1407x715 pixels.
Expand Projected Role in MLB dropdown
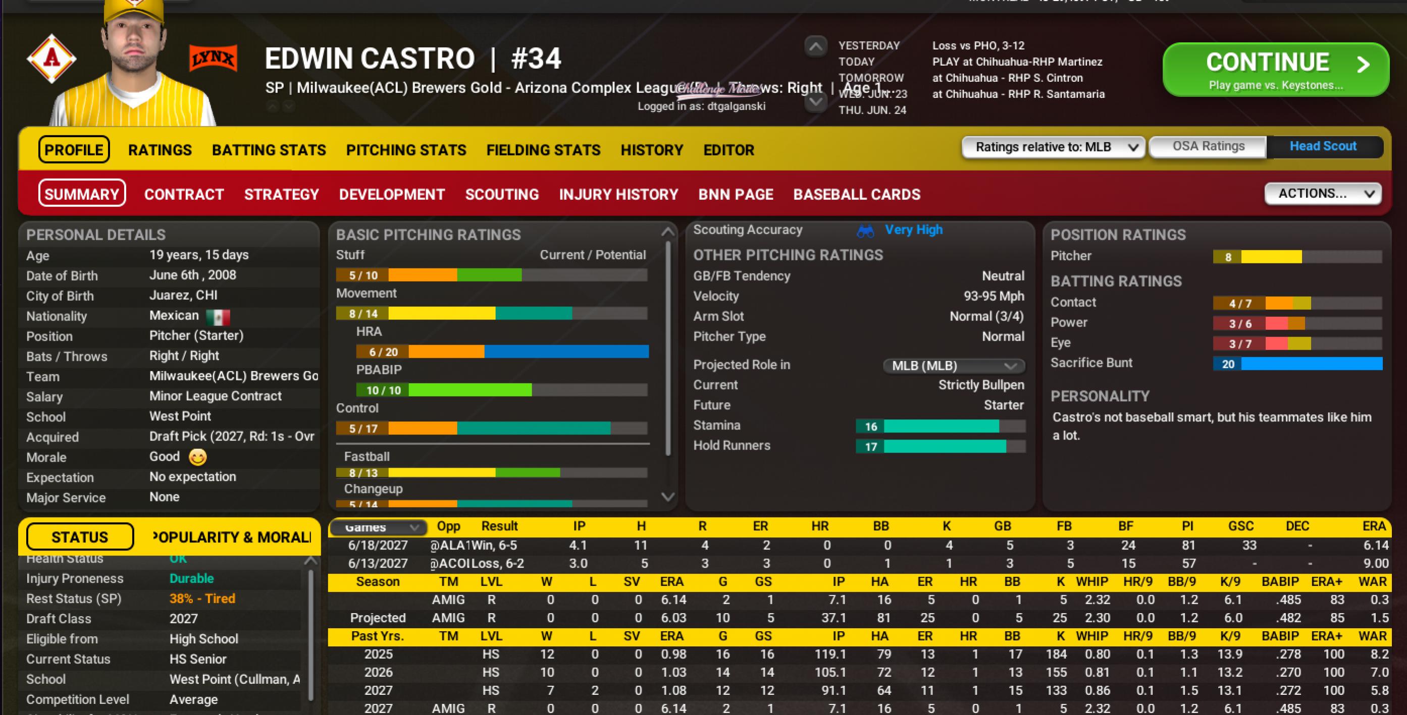(953, 366)
